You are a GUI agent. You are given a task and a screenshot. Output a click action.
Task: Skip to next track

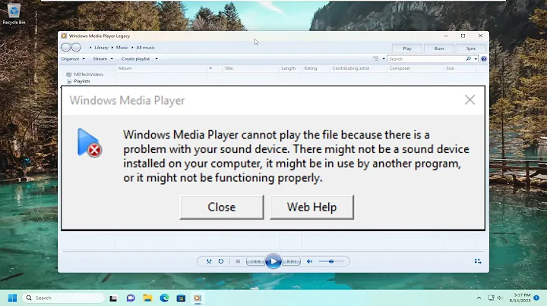tap(291, 261)
